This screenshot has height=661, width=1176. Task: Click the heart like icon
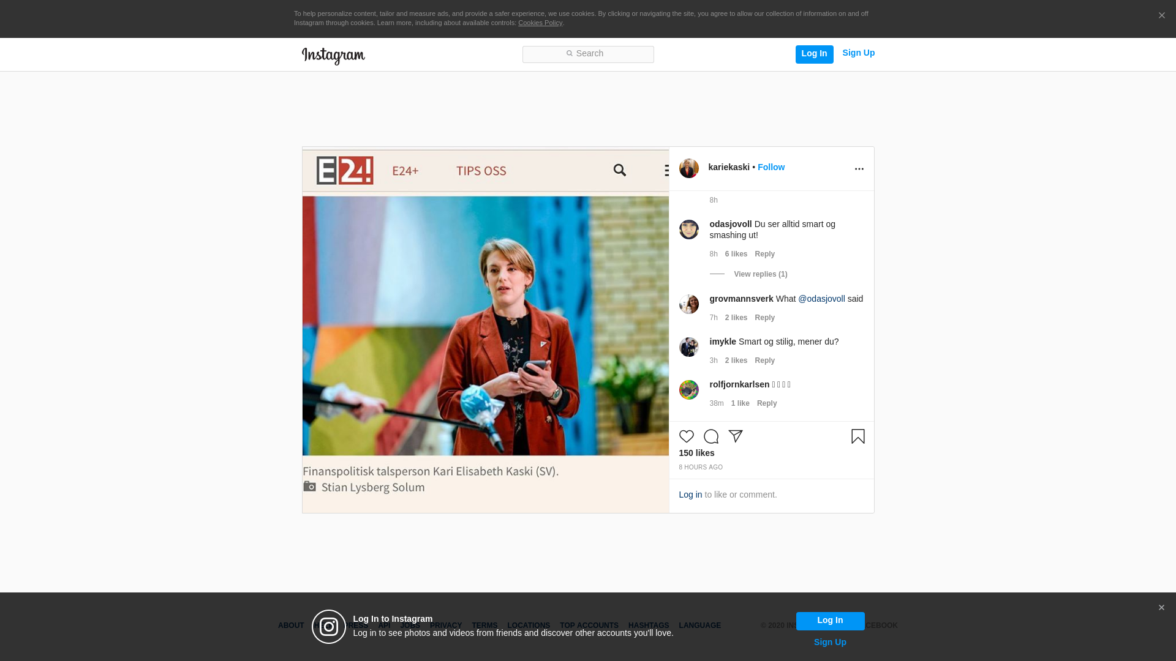686,436
